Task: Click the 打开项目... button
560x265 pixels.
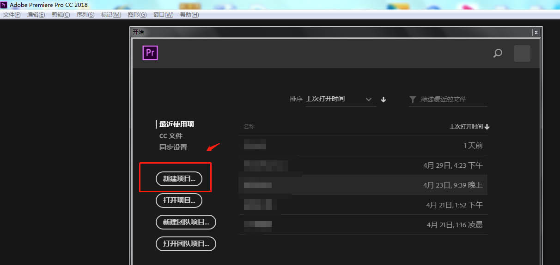Action: [x=179, y=200]
